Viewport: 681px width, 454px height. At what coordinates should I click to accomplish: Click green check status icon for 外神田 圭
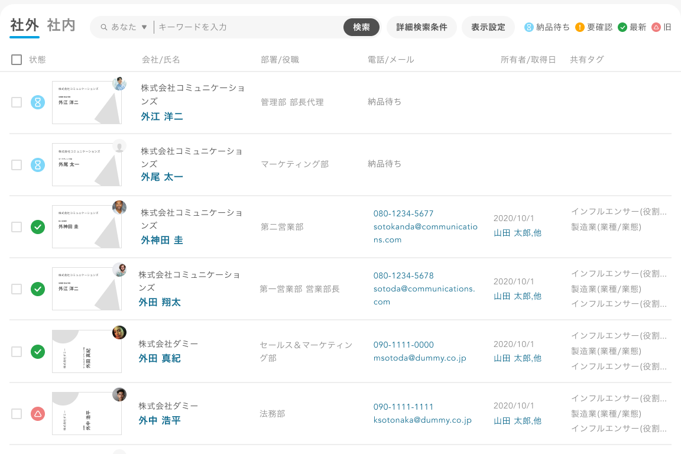coord(38,227)
